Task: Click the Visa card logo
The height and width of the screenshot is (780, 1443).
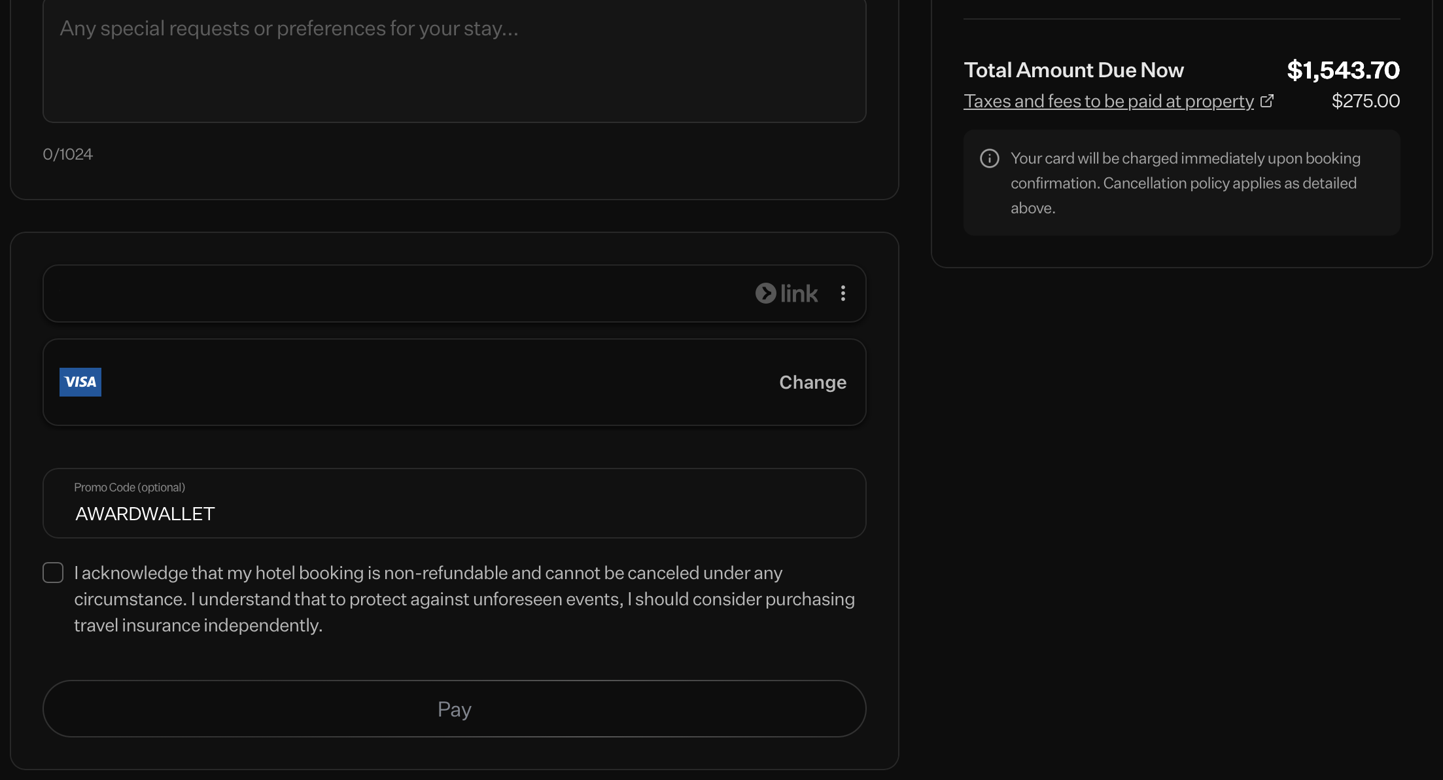Action: coord(80,381)
